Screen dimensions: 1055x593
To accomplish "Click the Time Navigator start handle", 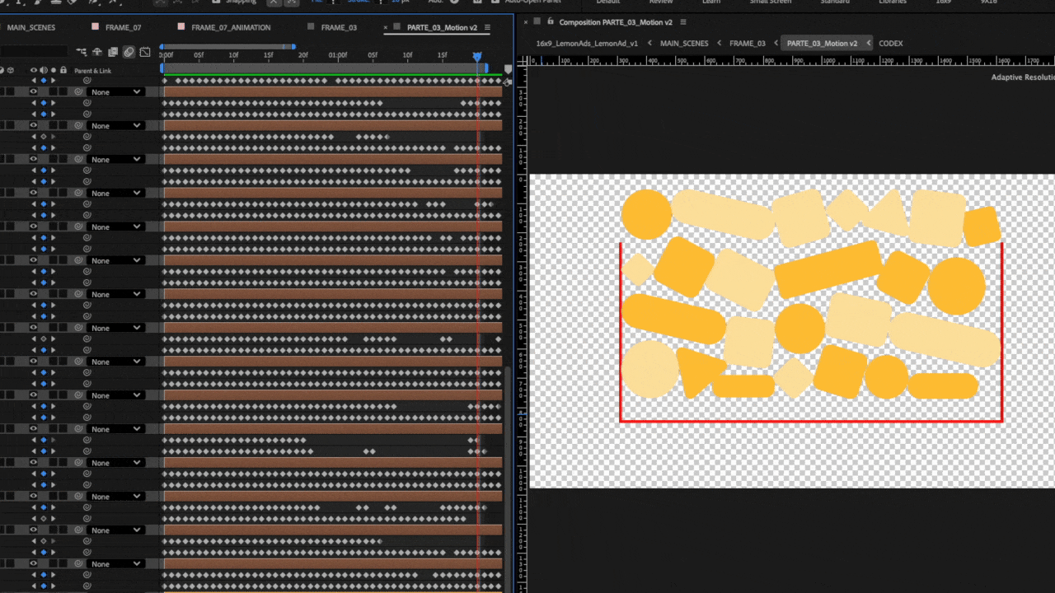I will coord(162,46).
